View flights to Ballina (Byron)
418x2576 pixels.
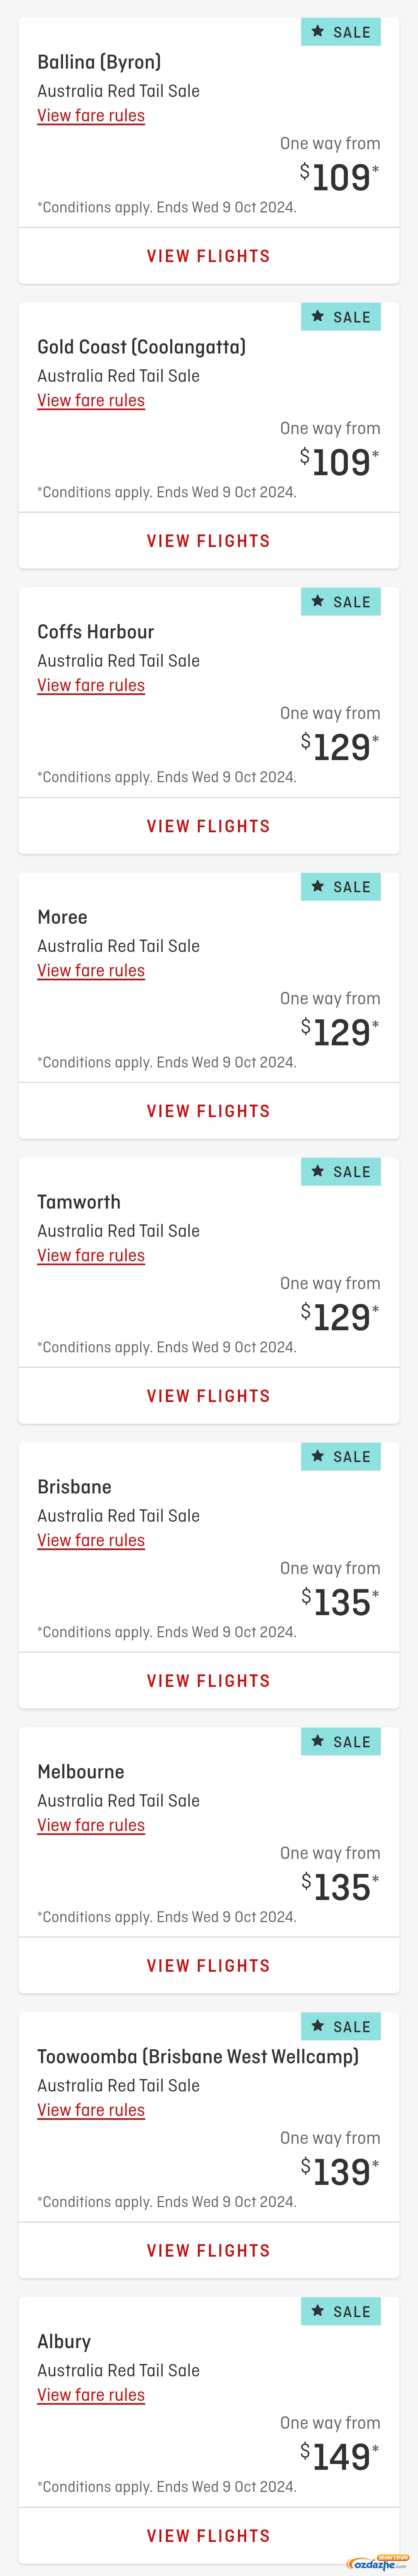(209, 256)
